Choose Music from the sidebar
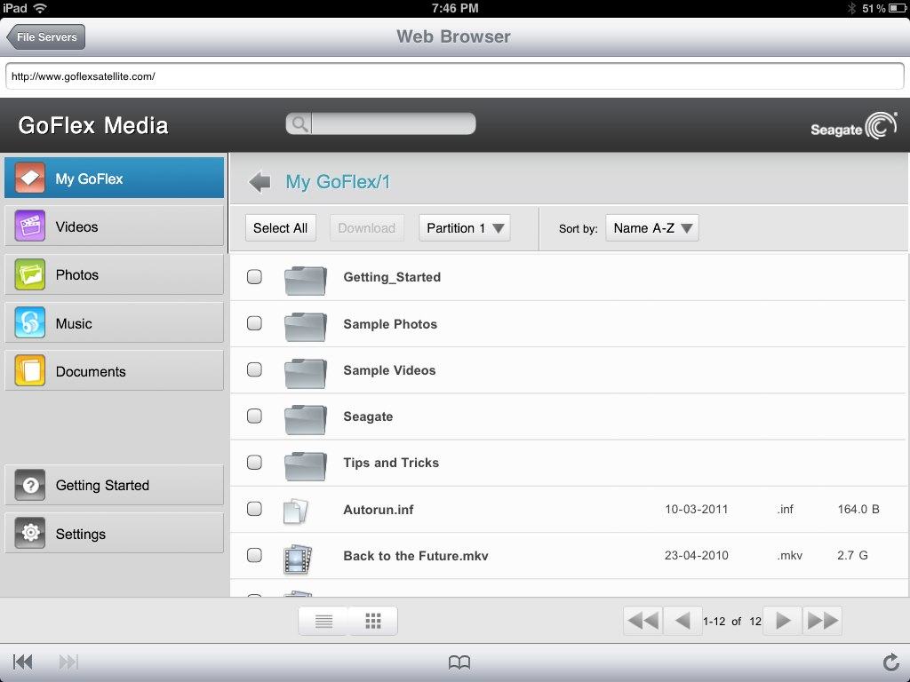The width and height of the screenshot is (910, 682). point(114,323)
